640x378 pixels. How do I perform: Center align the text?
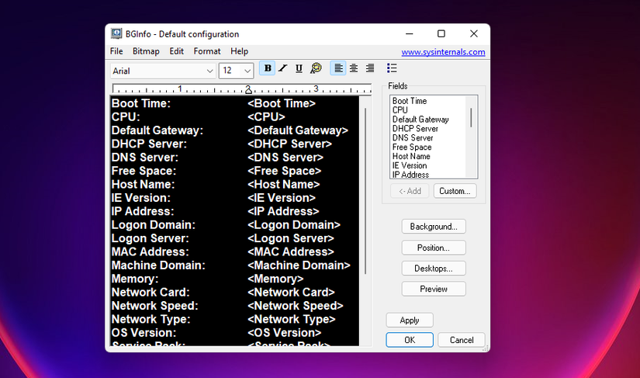click(x=354, y=68)
